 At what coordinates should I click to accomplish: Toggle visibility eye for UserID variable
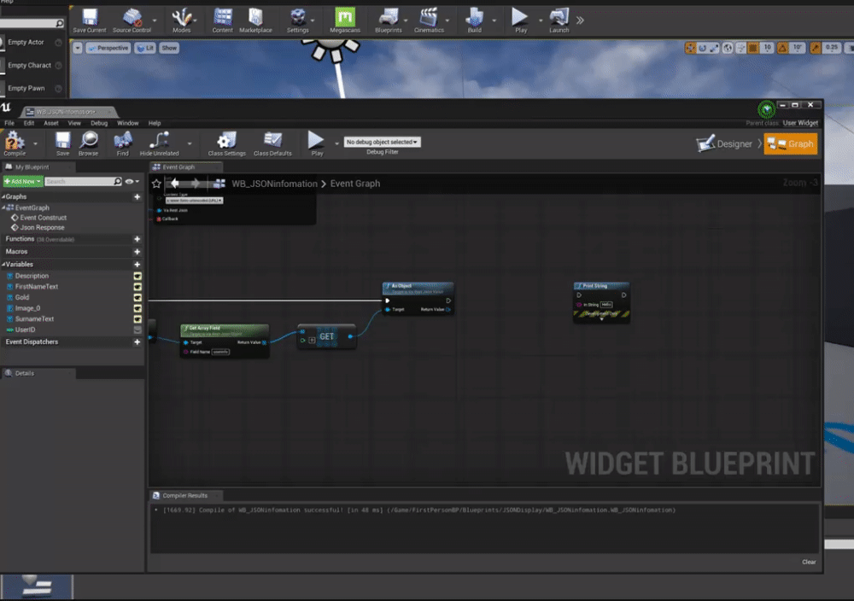point(137,330)
